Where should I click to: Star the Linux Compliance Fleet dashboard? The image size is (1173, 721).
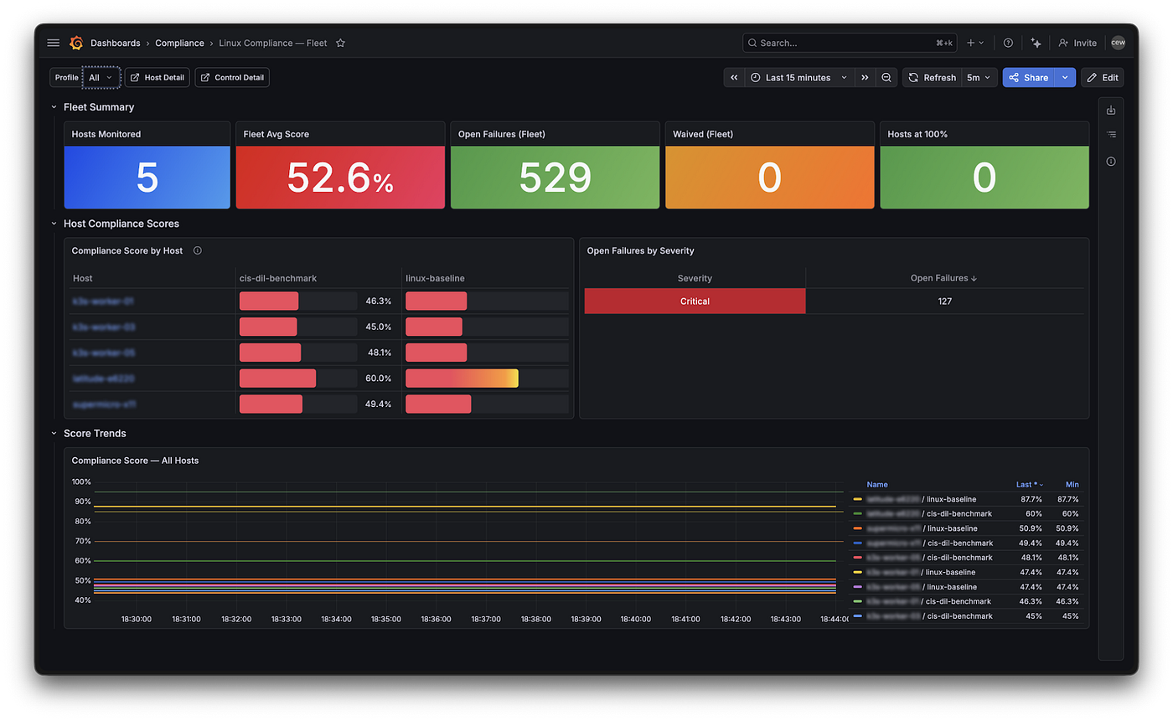tap(340, 43)
